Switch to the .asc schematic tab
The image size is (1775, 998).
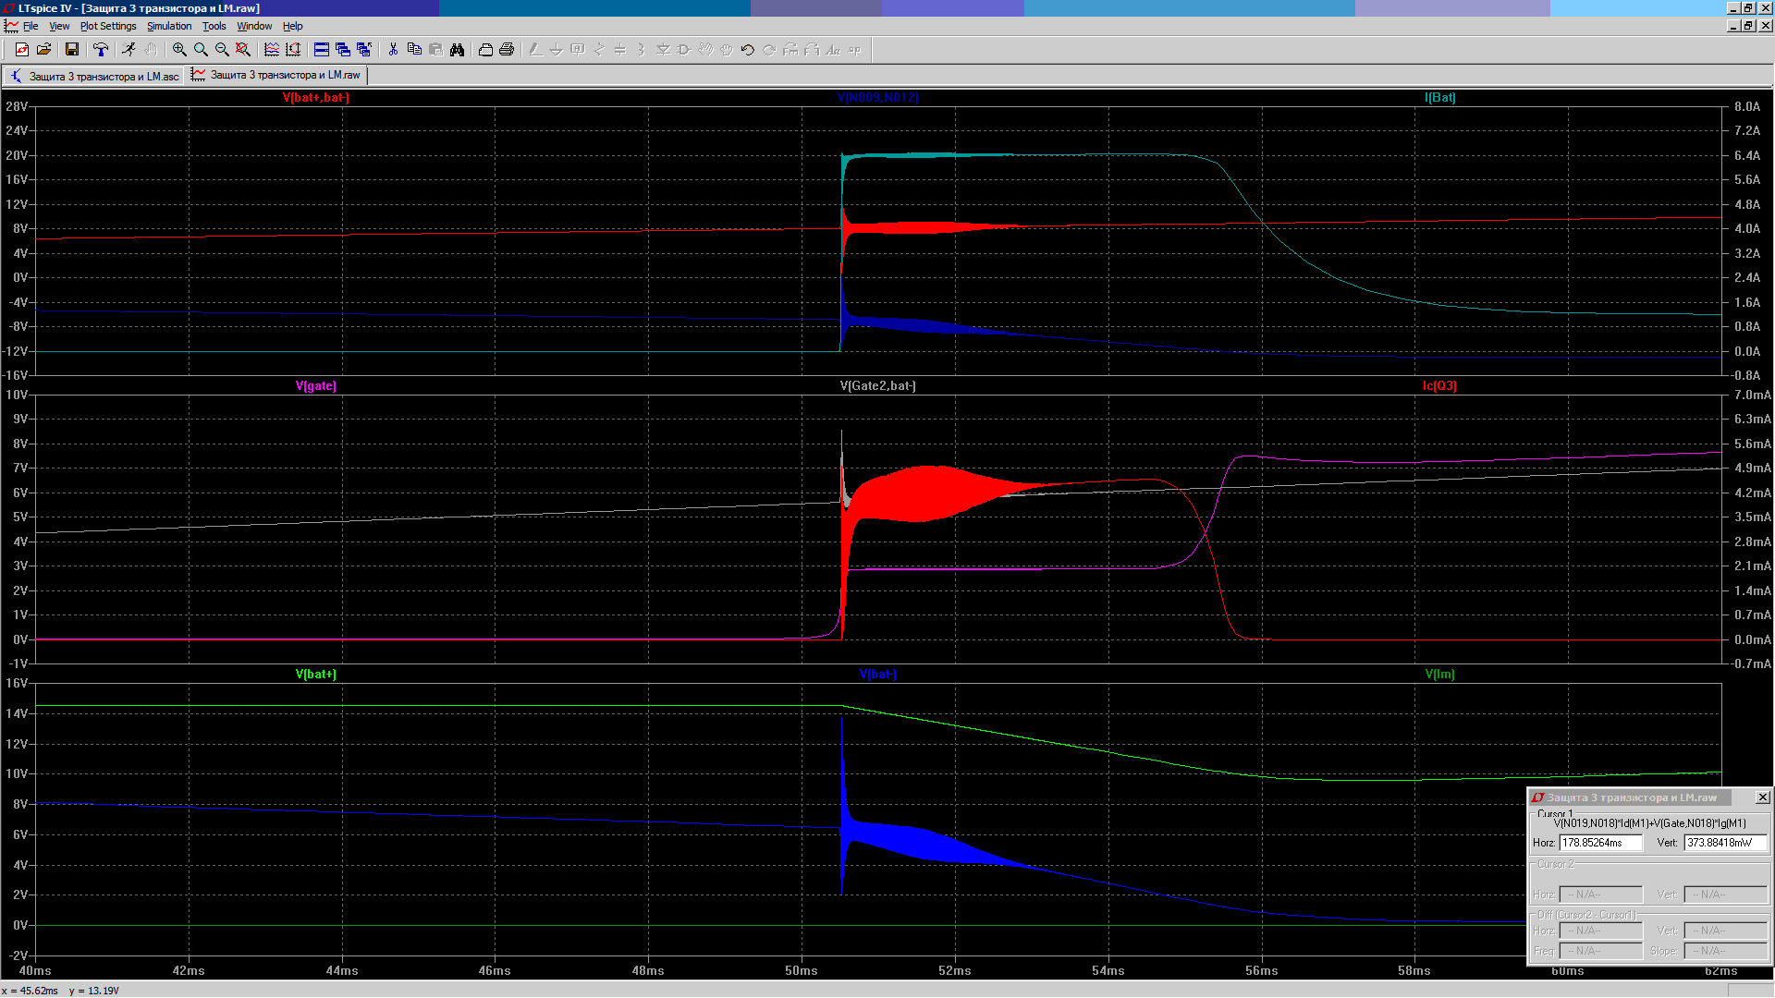coord(94,76)
